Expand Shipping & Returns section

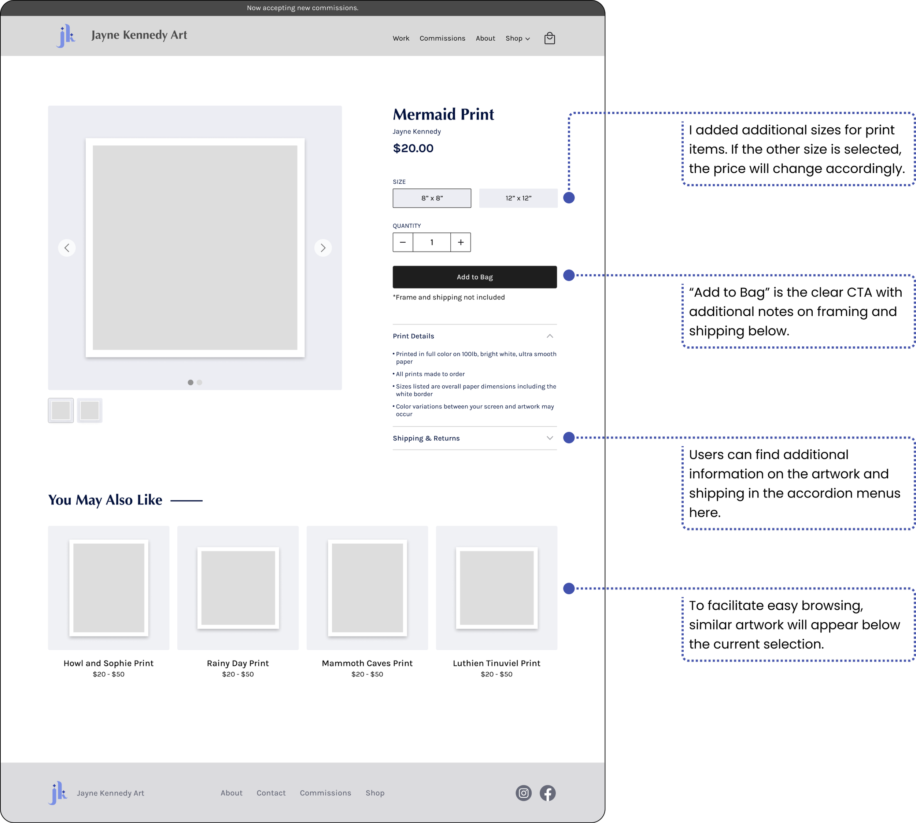[x=550, y=438]
